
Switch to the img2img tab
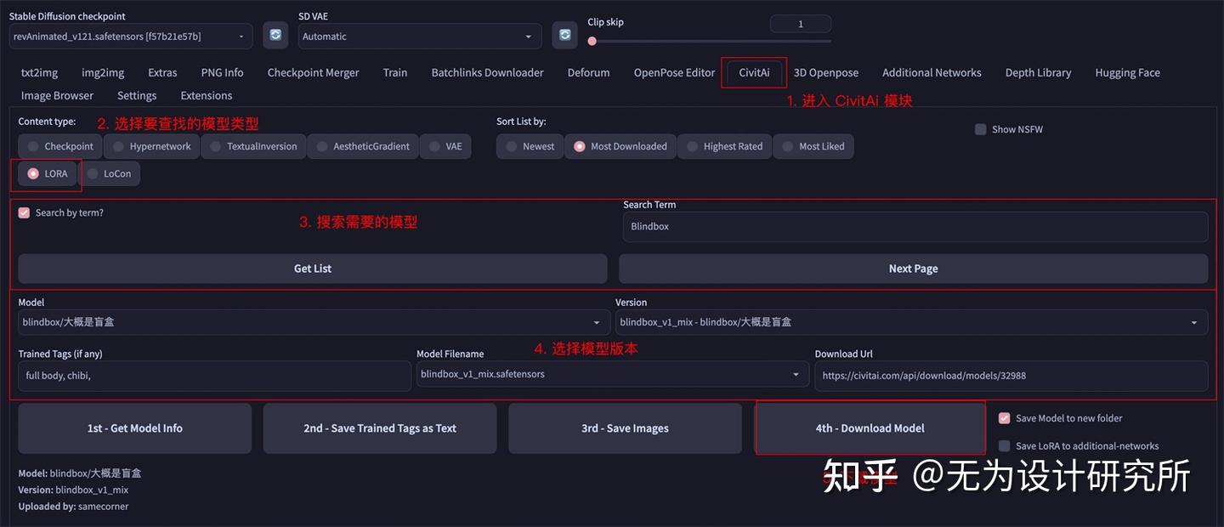coord(103,72)
